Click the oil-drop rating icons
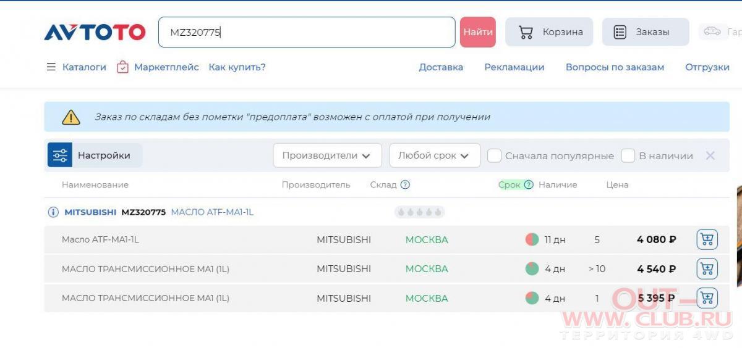The width and height of the screenshot is (742, 348). tap(419, 212)
